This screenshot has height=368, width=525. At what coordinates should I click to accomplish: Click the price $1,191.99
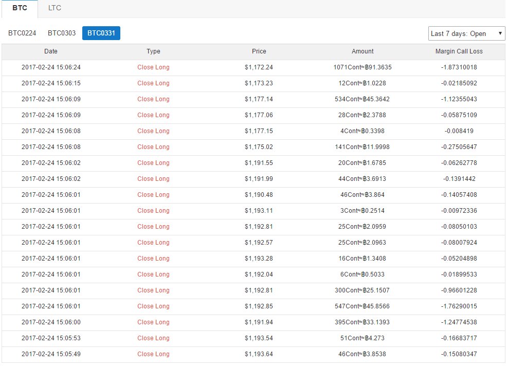coord(259,179)
